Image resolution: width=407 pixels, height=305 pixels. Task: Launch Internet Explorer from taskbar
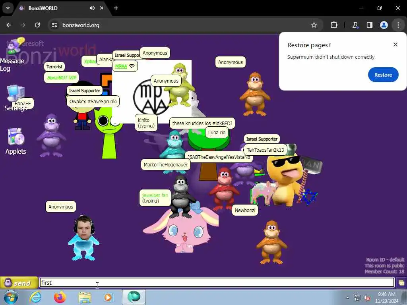pyautogui.click(x=35, y=297)
